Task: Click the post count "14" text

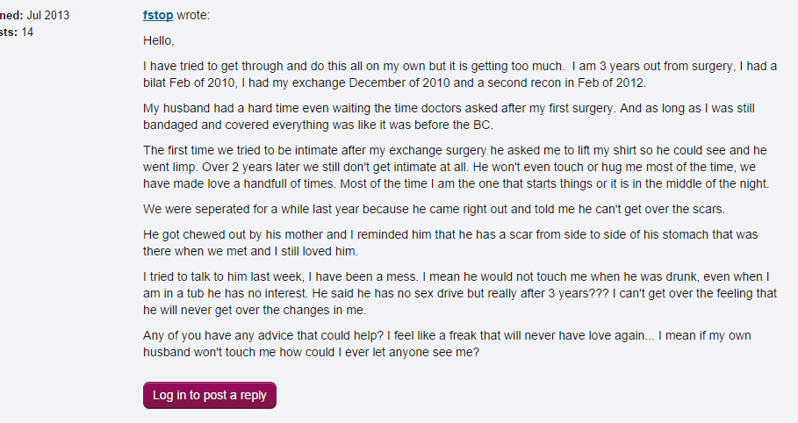Action: click(x=27, y=32)
